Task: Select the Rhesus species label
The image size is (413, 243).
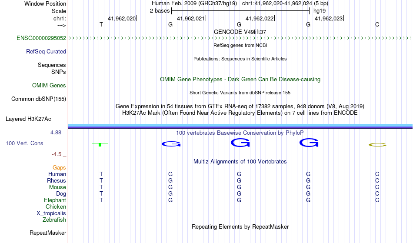Action: (x=57, y=180)
